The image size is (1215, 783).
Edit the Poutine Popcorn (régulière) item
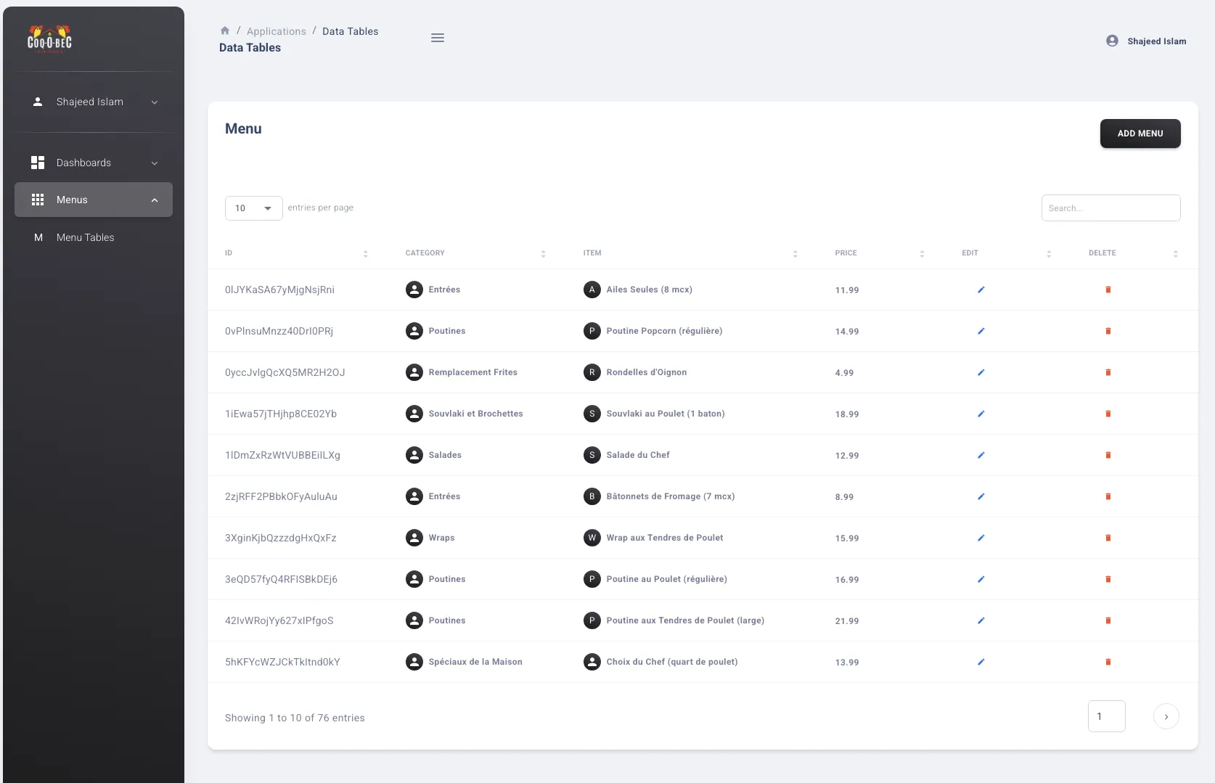point(981,331)
